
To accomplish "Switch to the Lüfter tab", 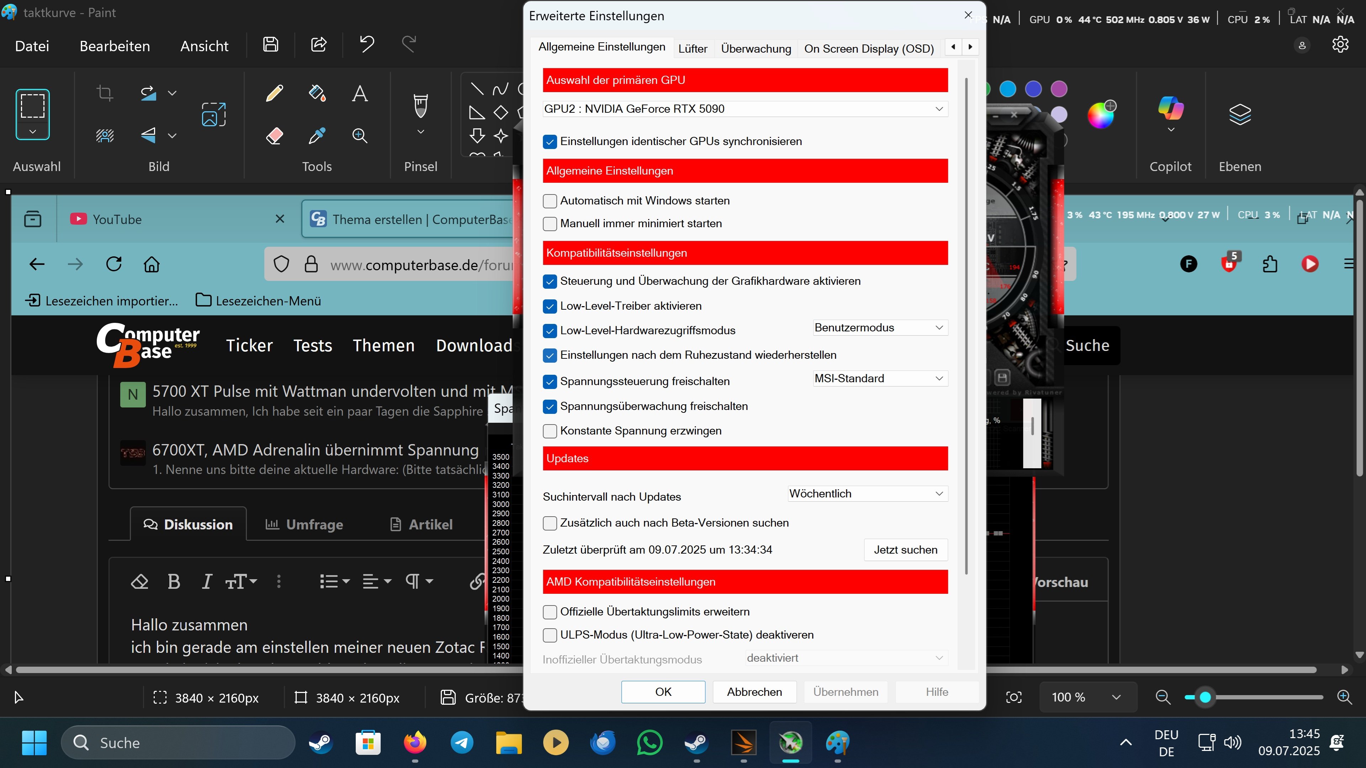I will [693, 49].
